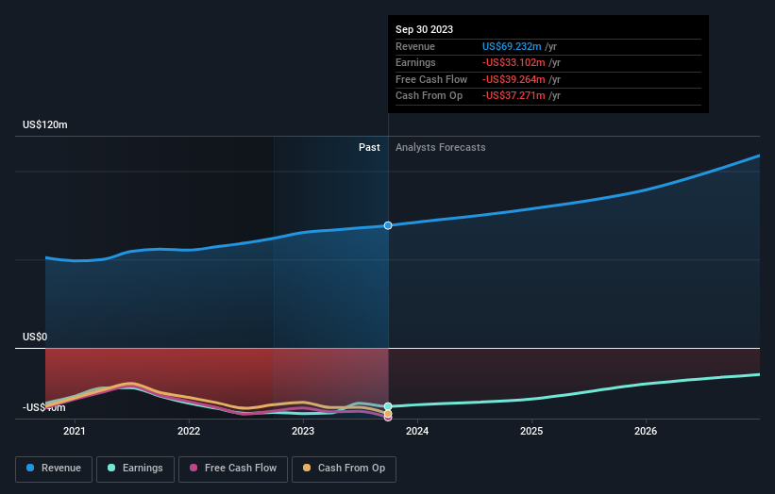Image resolution: width=775 pixels, height=494 pixels.
Task: Click the -US$40m y-axis label
Action: [44, 407]
